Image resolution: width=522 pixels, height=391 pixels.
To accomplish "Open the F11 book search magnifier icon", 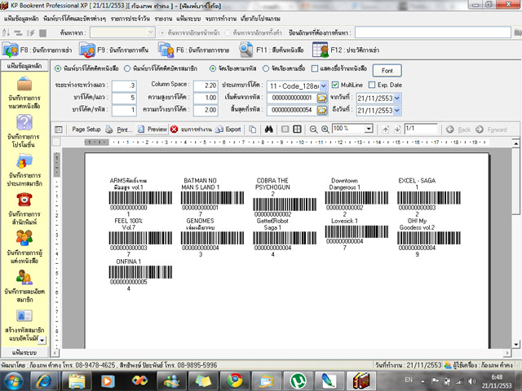I will (246, 50).
